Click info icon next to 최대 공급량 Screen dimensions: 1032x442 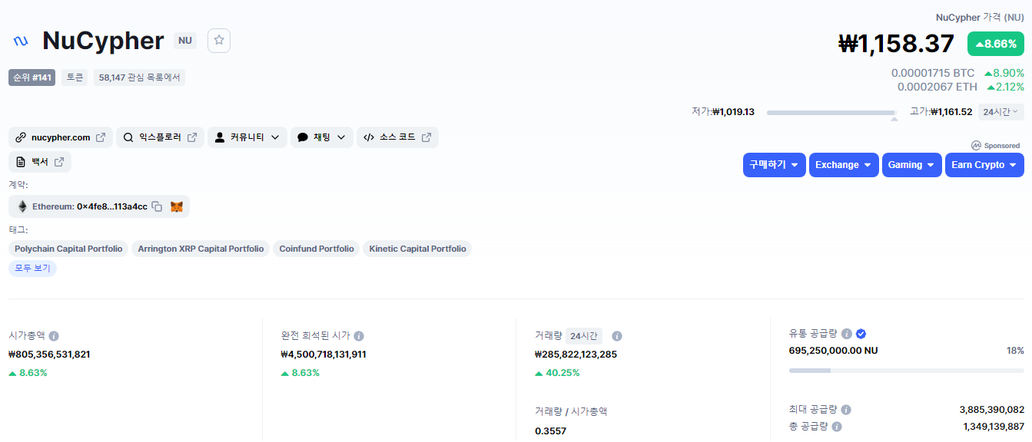click(845, 410)
